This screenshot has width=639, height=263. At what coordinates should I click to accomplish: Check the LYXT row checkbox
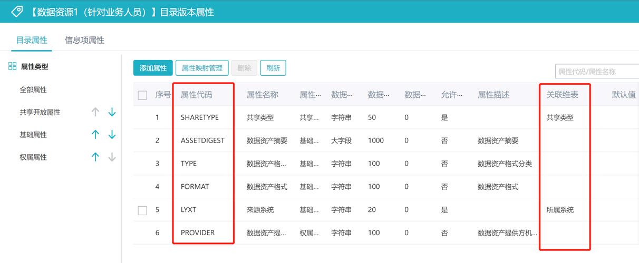click(142, 210)
